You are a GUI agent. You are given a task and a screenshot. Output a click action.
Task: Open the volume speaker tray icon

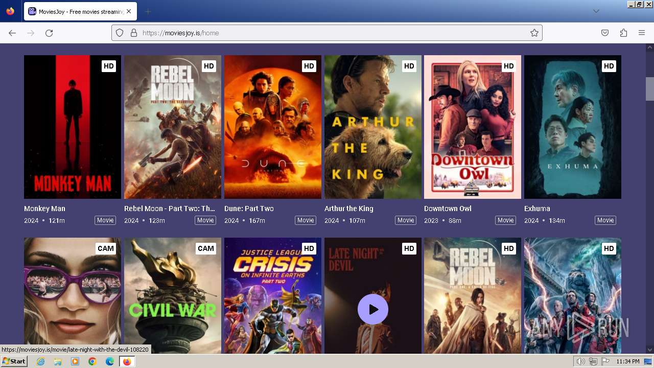point(581,361)
